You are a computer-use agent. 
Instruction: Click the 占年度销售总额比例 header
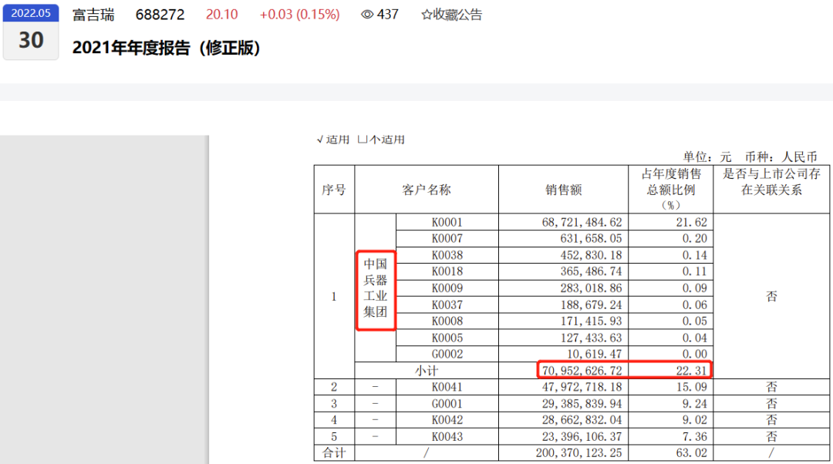[671, 189]
